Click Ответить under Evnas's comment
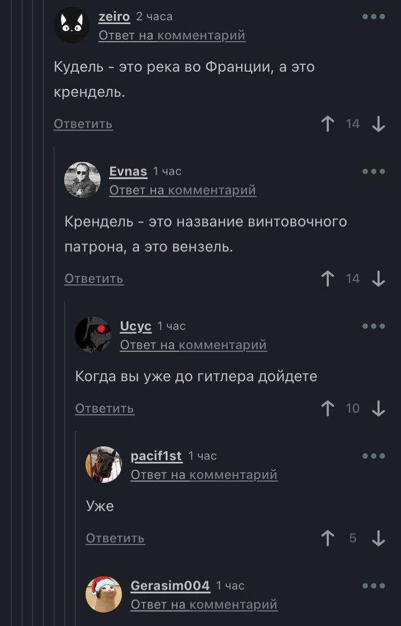 [94, 279]
